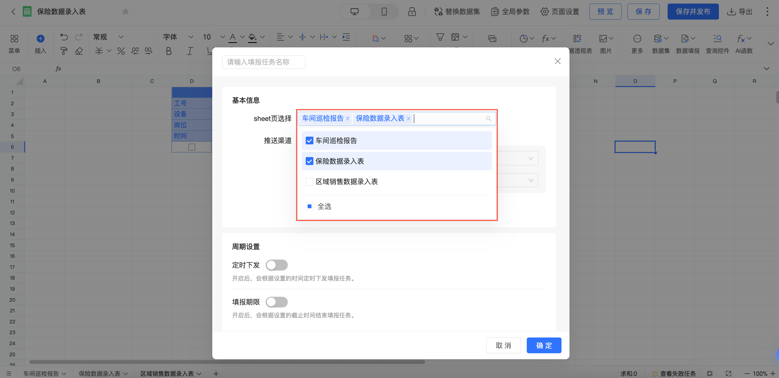Click the back arrow icon
Image resolution: width=779 pixels, height=378 pixels.
13,12
